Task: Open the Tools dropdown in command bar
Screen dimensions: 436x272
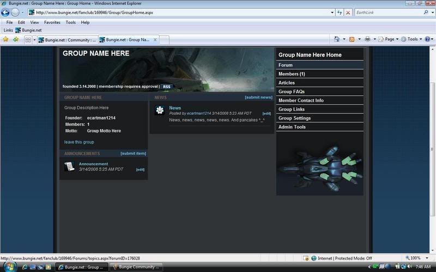Action: point(413,39)
